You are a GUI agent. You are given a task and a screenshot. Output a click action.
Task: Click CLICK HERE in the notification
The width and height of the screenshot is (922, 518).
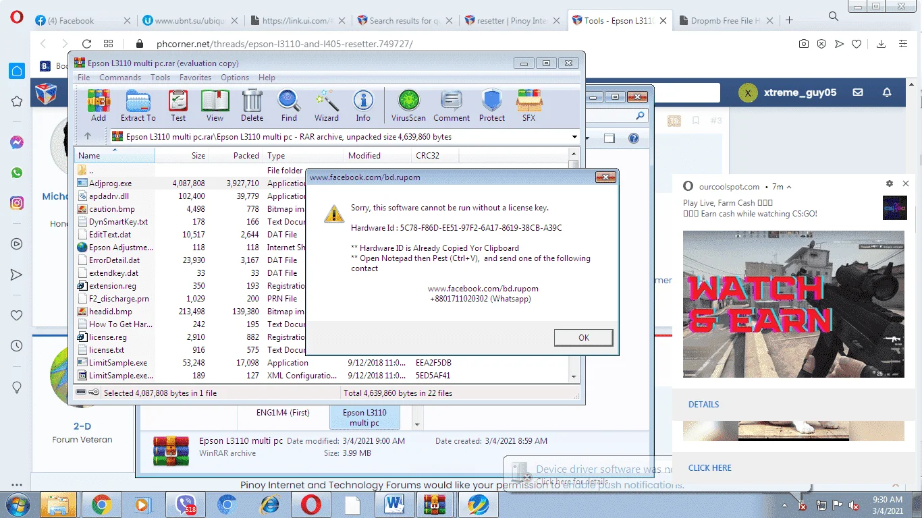tap(709, 468)
